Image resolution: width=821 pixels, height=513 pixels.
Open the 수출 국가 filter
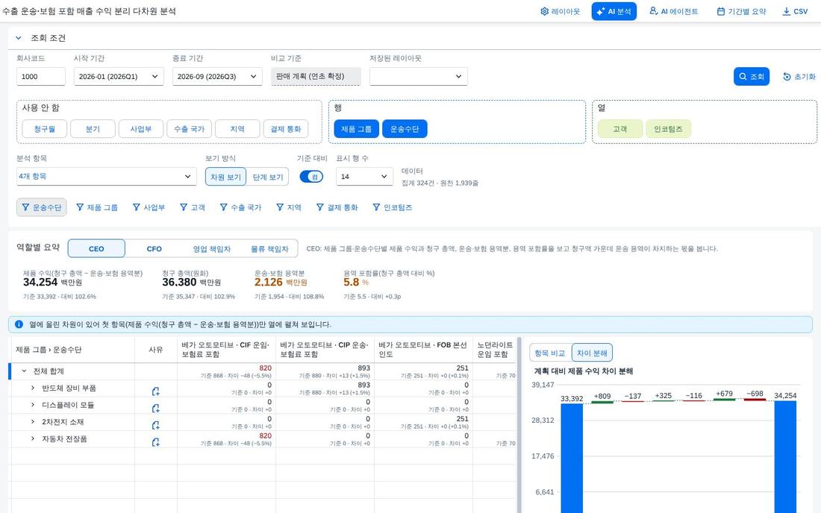240,207
